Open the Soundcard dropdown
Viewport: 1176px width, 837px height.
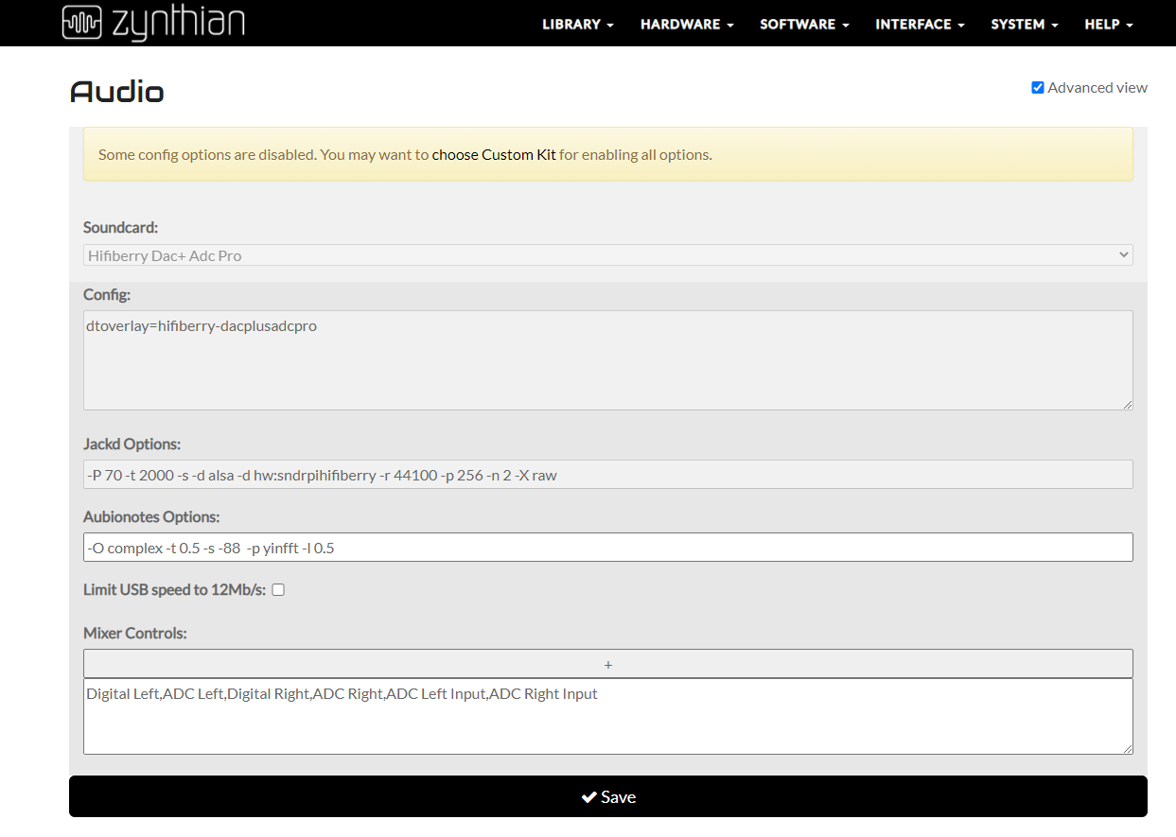click(607, 255)
